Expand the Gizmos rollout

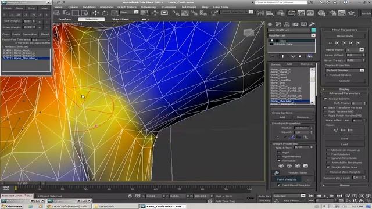point(345,185)
